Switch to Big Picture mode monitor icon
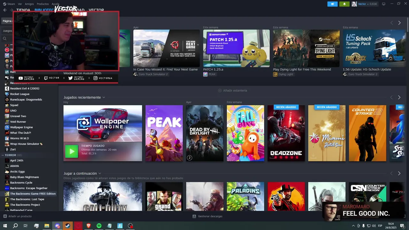The height and width of the screenshot is (230, 409). coord(383,4)
